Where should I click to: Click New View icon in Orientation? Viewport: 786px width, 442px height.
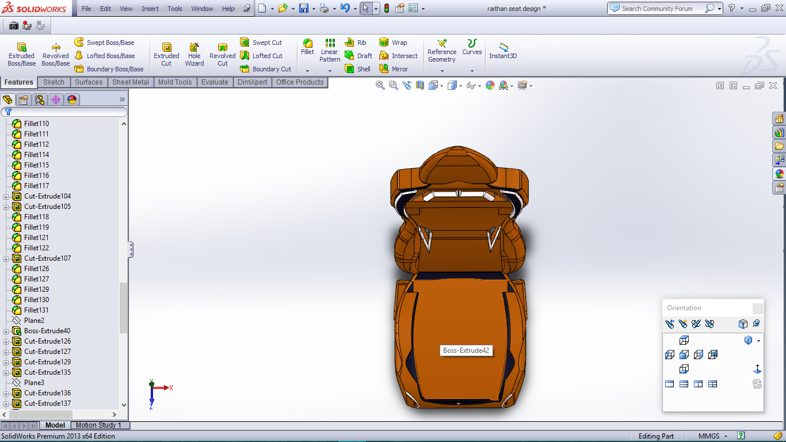[682, 324]
